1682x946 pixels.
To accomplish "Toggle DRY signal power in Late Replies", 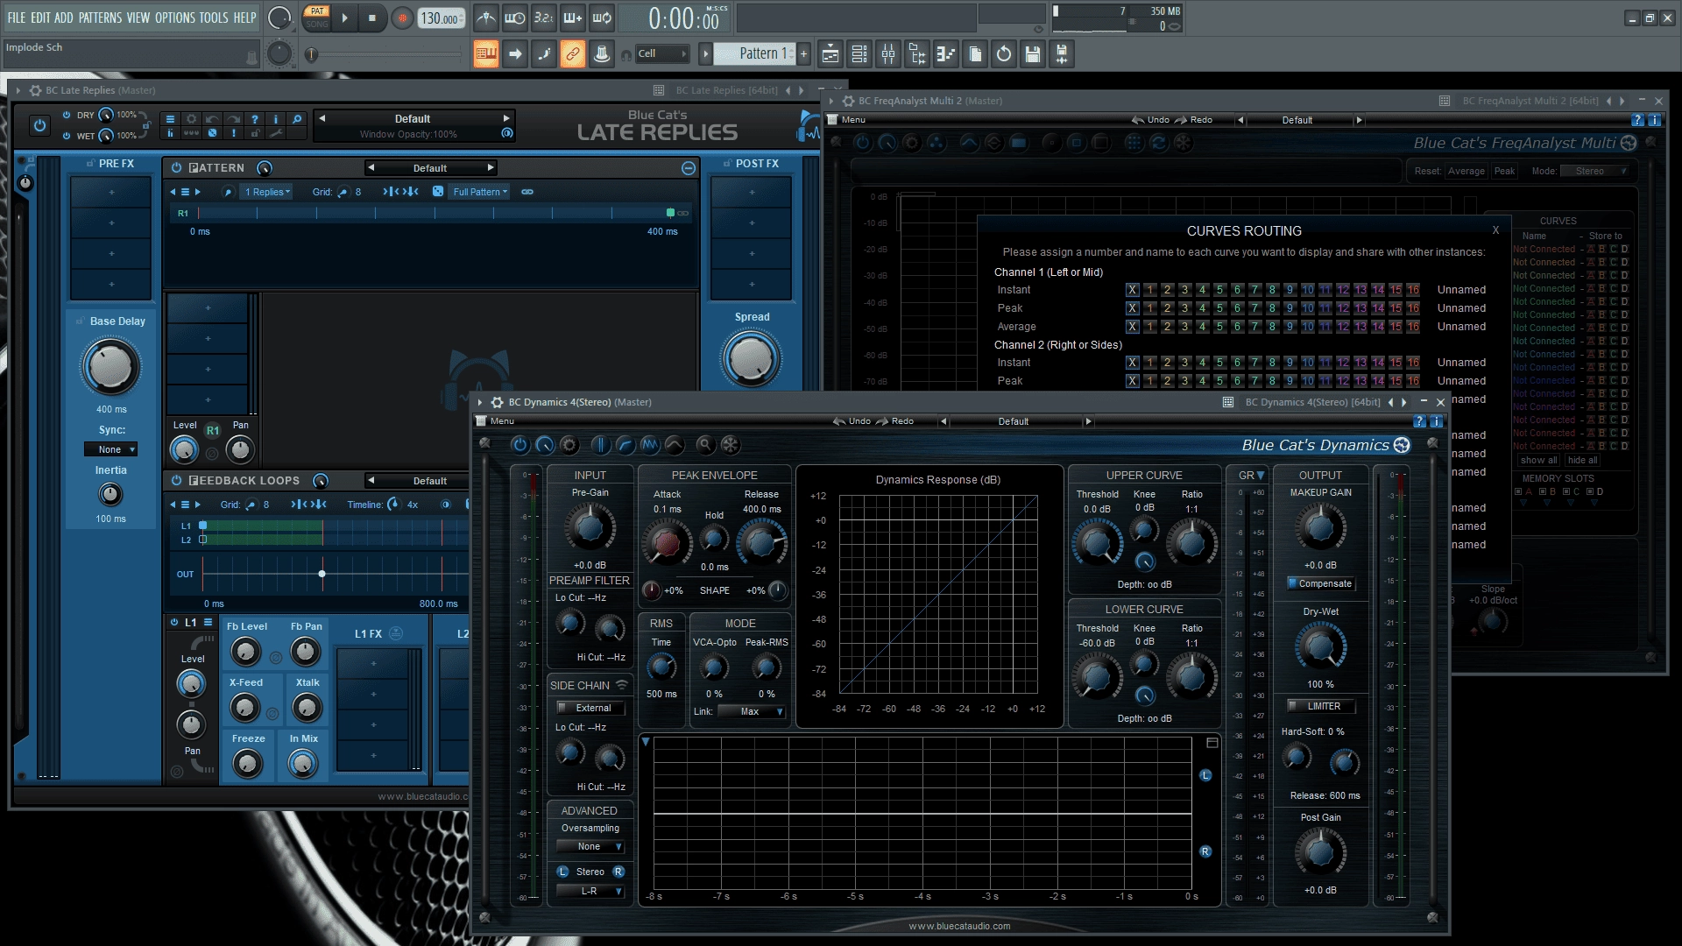I will click(67, 115).
